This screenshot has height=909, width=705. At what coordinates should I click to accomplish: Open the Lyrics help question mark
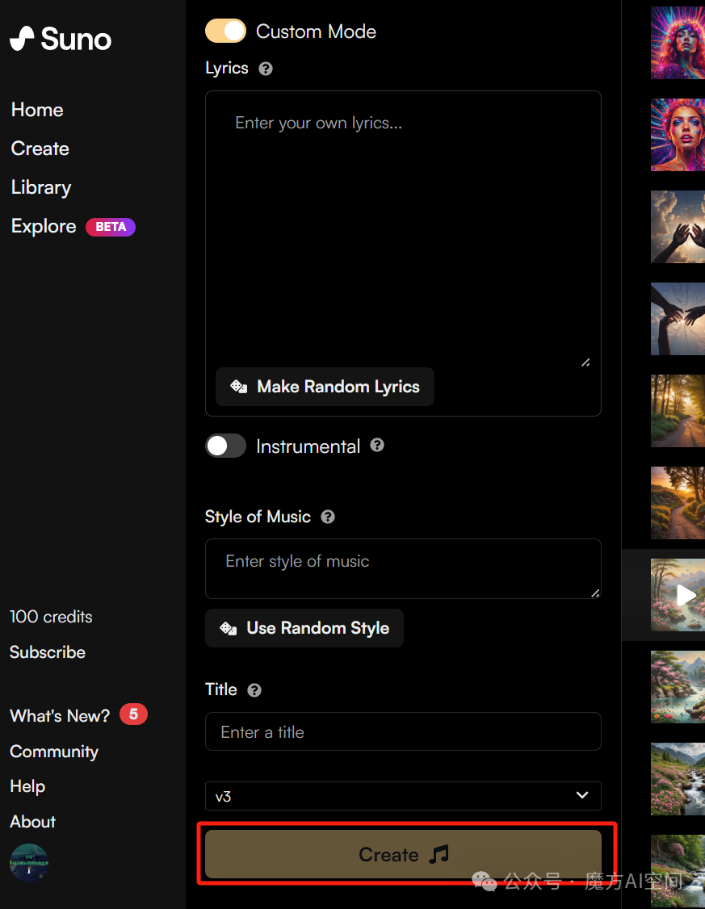click(x=266, y=69)
